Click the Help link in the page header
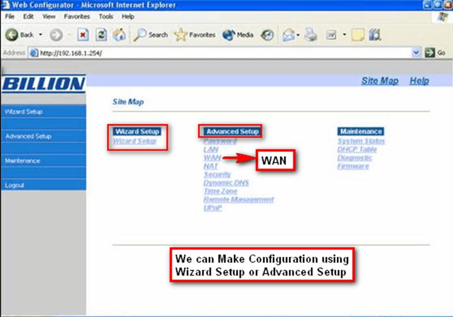 pos(419,81)
